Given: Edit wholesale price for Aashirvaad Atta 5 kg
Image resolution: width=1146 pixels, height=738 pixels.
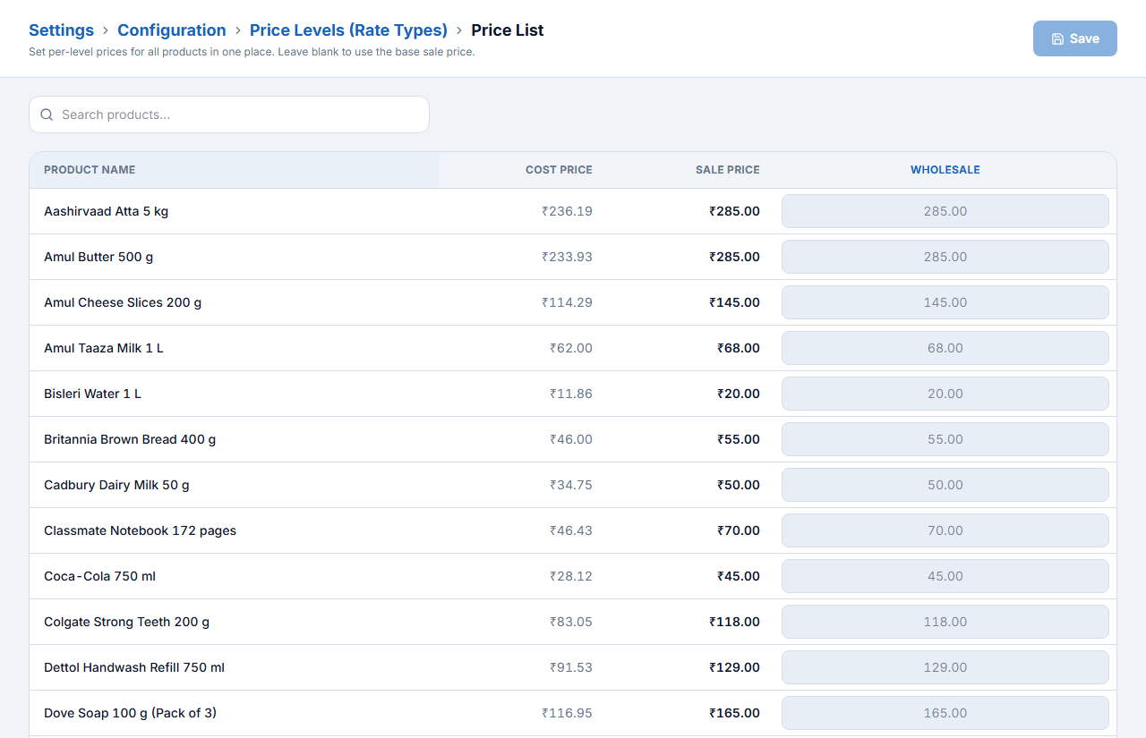Looking at the screenshot, I should point(945,211).
